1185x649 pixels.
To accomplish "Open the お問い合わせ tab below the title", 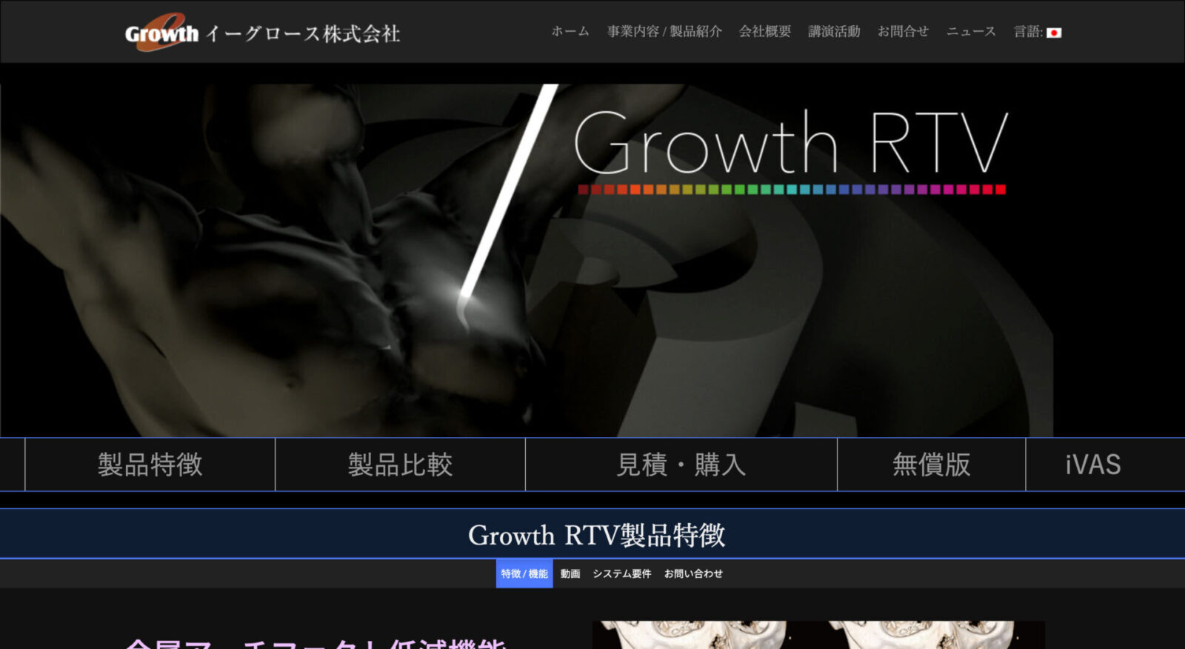I will [693, 573].
